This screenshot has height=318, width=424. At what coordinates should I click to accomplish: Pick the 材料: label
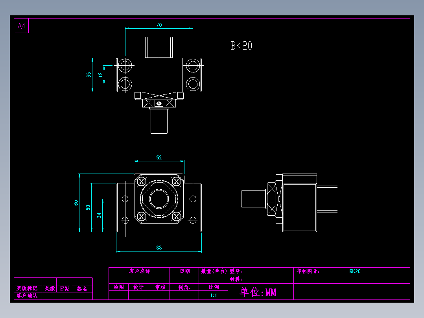(x=236, y=279)
